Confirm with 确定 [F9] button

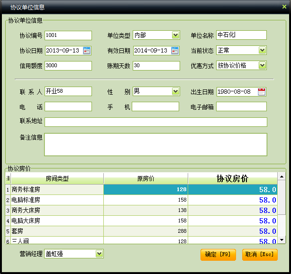pyautogui.click(x=218, y=255)
